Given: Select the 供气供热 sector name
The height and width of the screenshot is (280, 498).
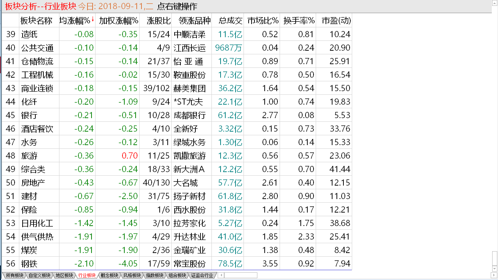Looking at the screenshot, I should 37,237.
